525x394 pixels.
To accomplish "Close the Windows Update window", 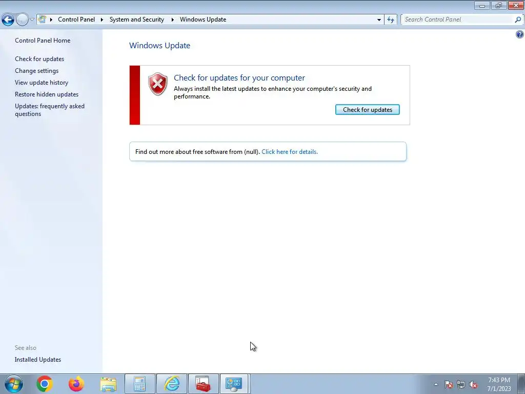I will [x=516, y=5].
